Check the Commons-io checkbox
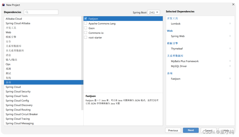Image resolution: width=239 pixels, height=137 pixels. tap(86, 33)
